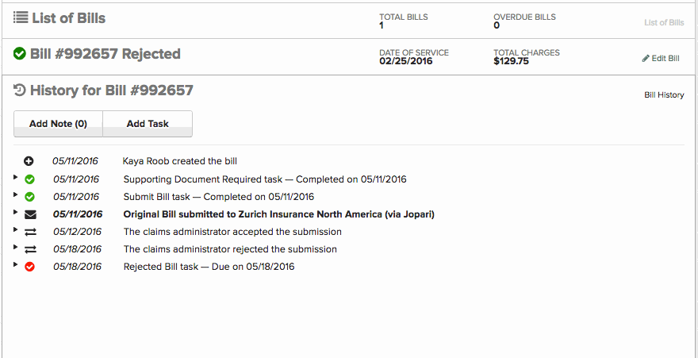Click the envelope icon for Original Bill submitted

(30, 214)
